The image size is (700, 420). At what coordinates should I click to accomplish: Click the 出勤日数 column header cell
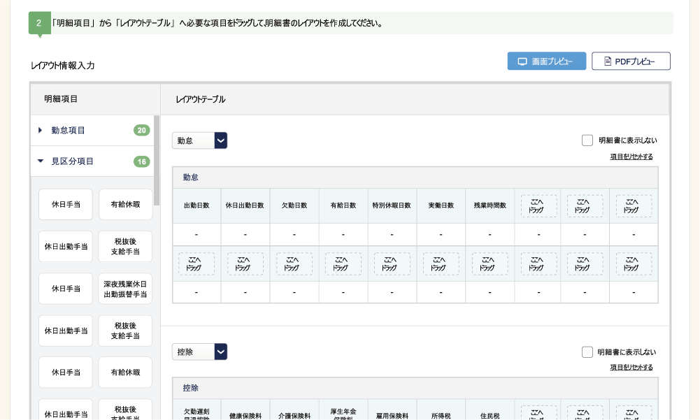point(197,205)
